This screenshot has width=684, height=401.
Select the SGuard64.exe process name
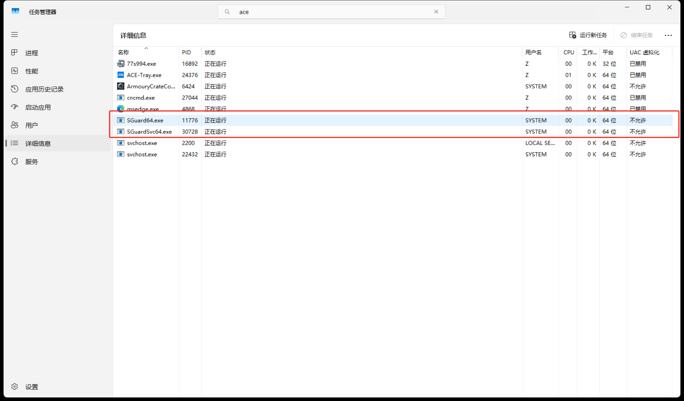tap(145, 120)
